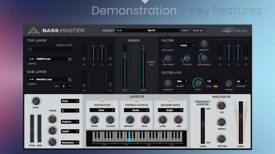Click the Filter Amount knob

pyautogui.click(x=204, y=44)
